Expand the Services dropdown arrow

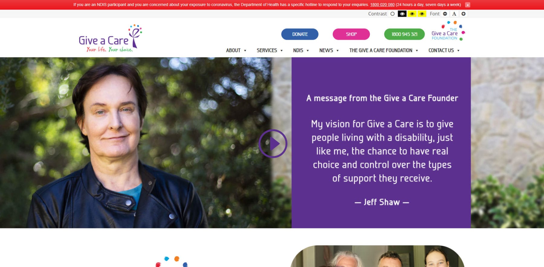click(281, 51)
